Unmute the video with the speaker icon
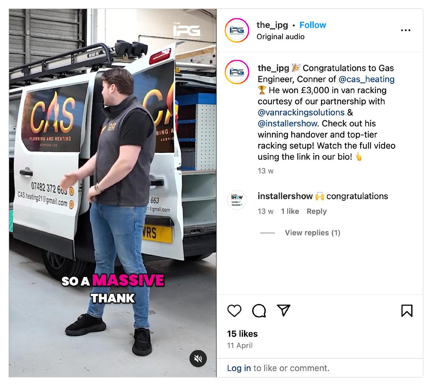 coord(198,358)
